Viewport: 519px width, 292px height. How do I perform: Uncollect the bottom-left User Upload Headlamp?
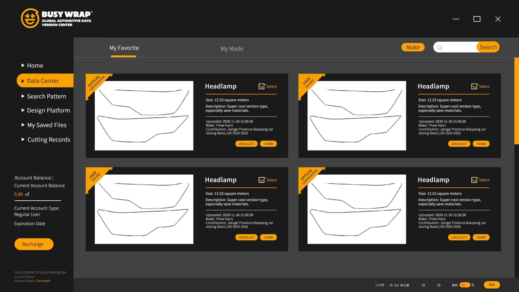247,237
